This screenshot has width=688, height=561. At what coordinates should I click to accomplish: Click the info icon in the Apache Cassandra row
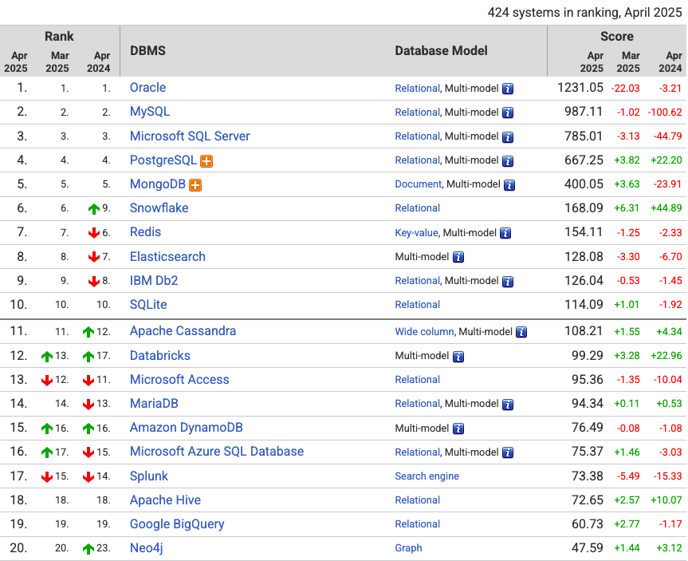click(521, 332)
